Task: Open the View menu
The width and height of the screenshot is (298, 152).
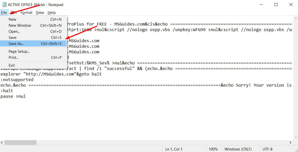Action: click(x=40, y=13)
